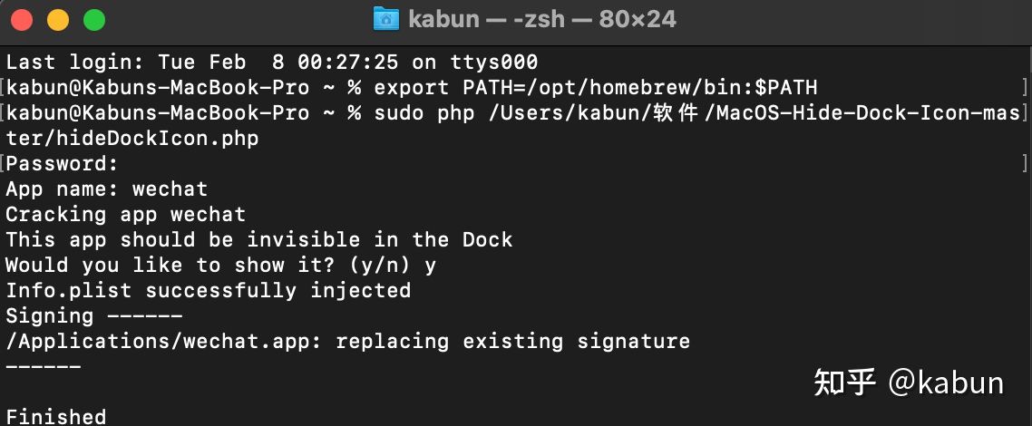The image size is (1032, 426).
Task: Click the "App name: wechat" line
Action: click(107, 189)
